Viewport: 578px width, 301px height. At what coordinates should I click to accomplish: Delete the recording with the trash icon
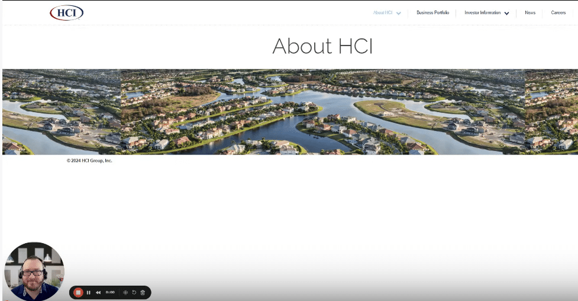pos(143,293)
